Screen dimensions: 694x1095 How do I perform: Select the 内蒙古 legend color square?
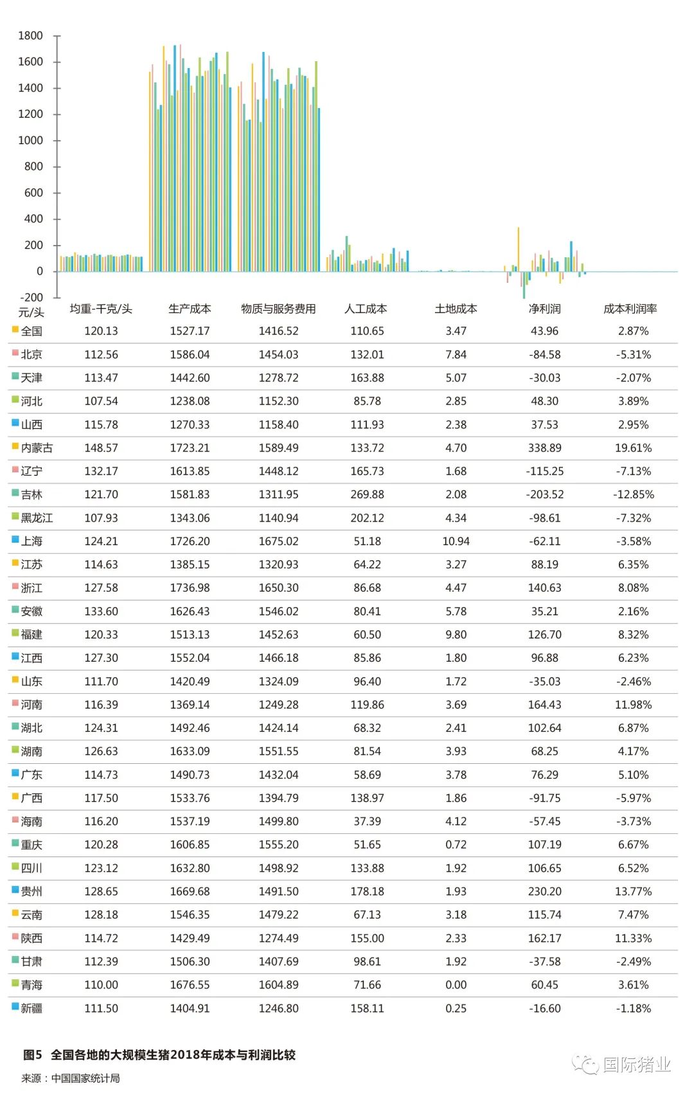point(15,446)
